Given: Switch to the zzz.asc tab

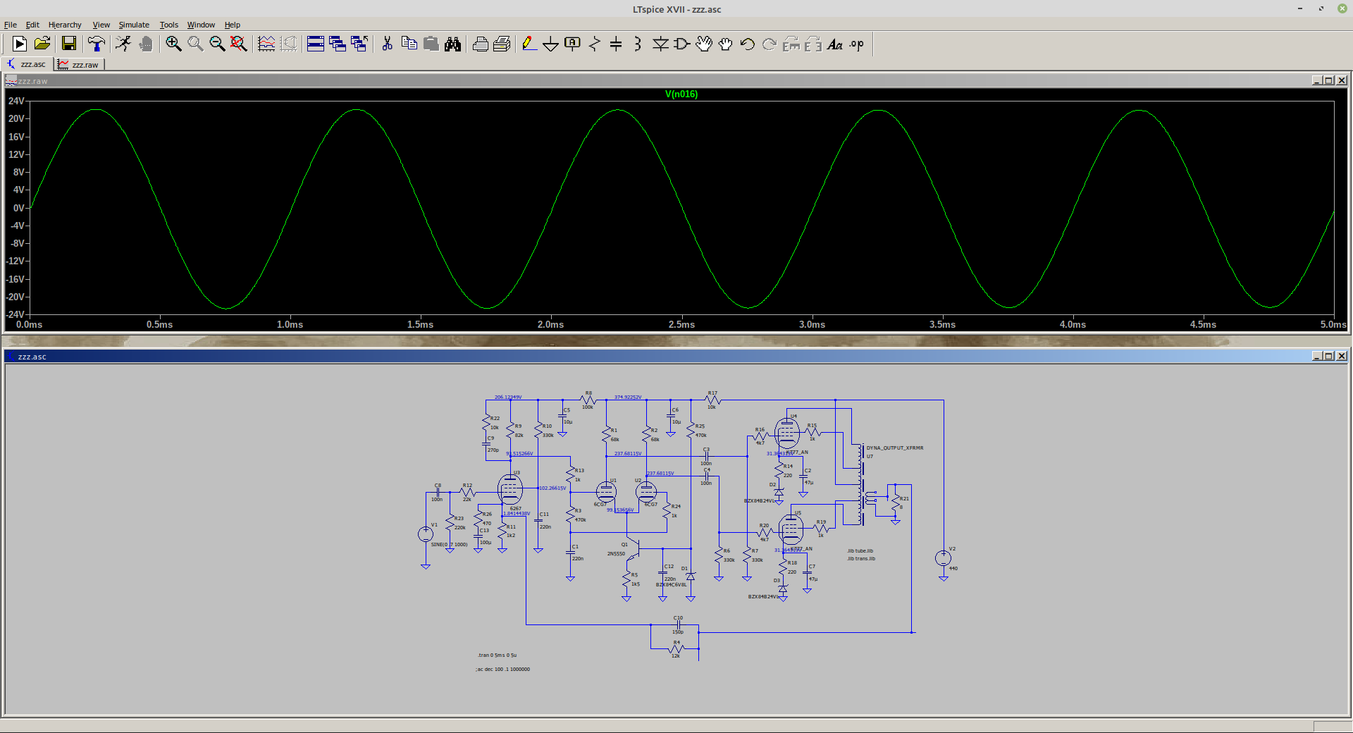Looking at the screenshot, I should (27, 64).
